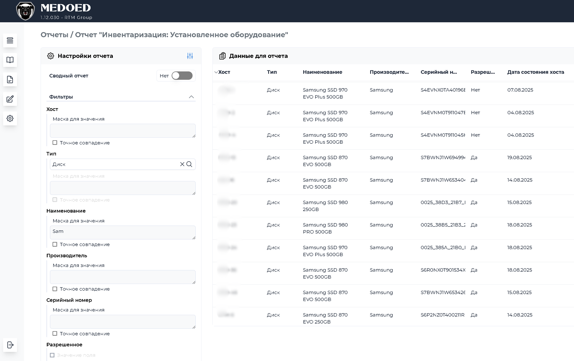Click the gear icon next to Настройки отчета
Screen dimensions: 574x361
(50, 56)
